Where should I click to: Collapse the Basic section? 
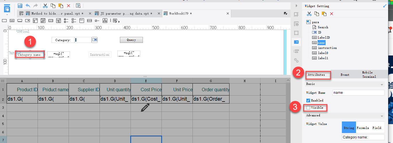(382, 84)
